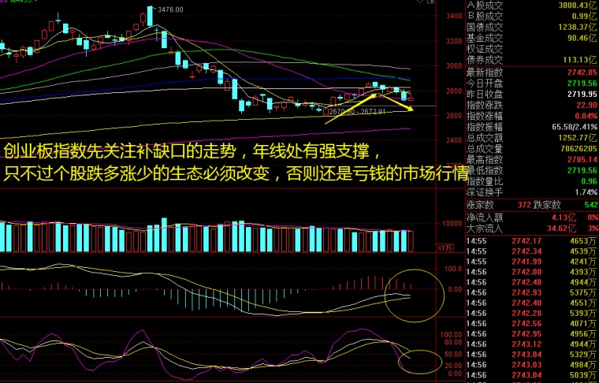The height and width of the screenshot is (383, 599).
Task: Click the 372 advancers count
Action: pos(524,205)
